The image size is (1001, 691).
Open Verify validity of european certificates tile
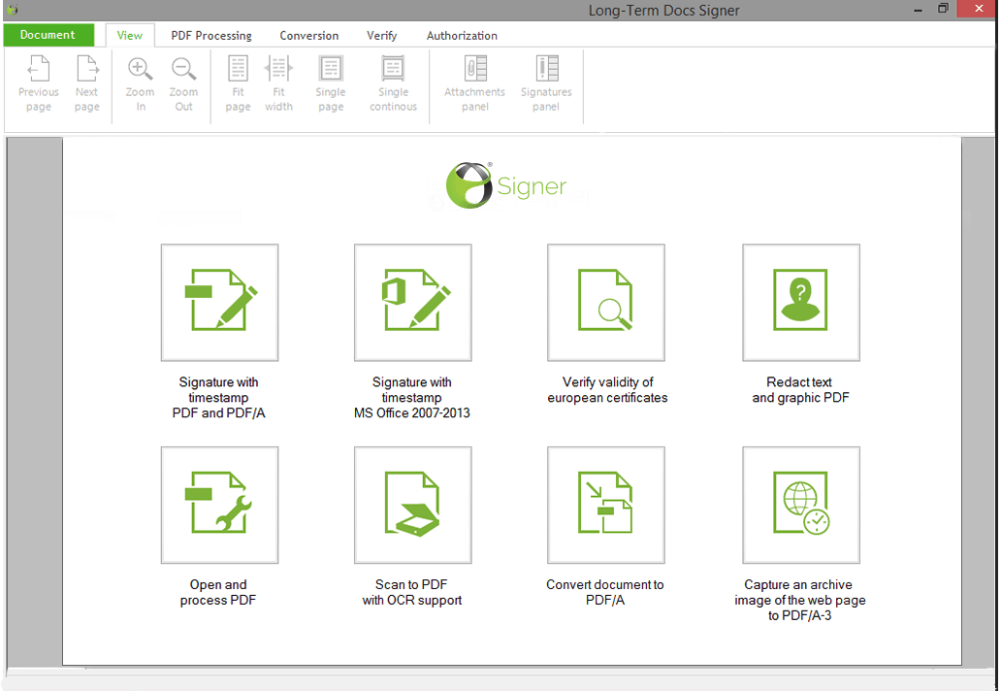pyautogui.click(x=606, y=302)
